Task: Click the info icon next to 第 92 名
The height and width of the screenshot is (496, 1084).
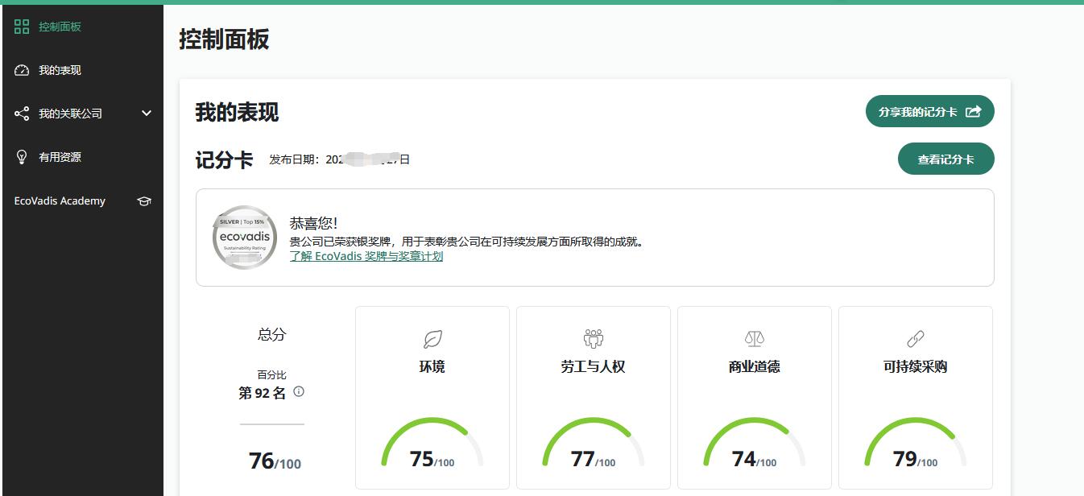Action: (299, 392)
